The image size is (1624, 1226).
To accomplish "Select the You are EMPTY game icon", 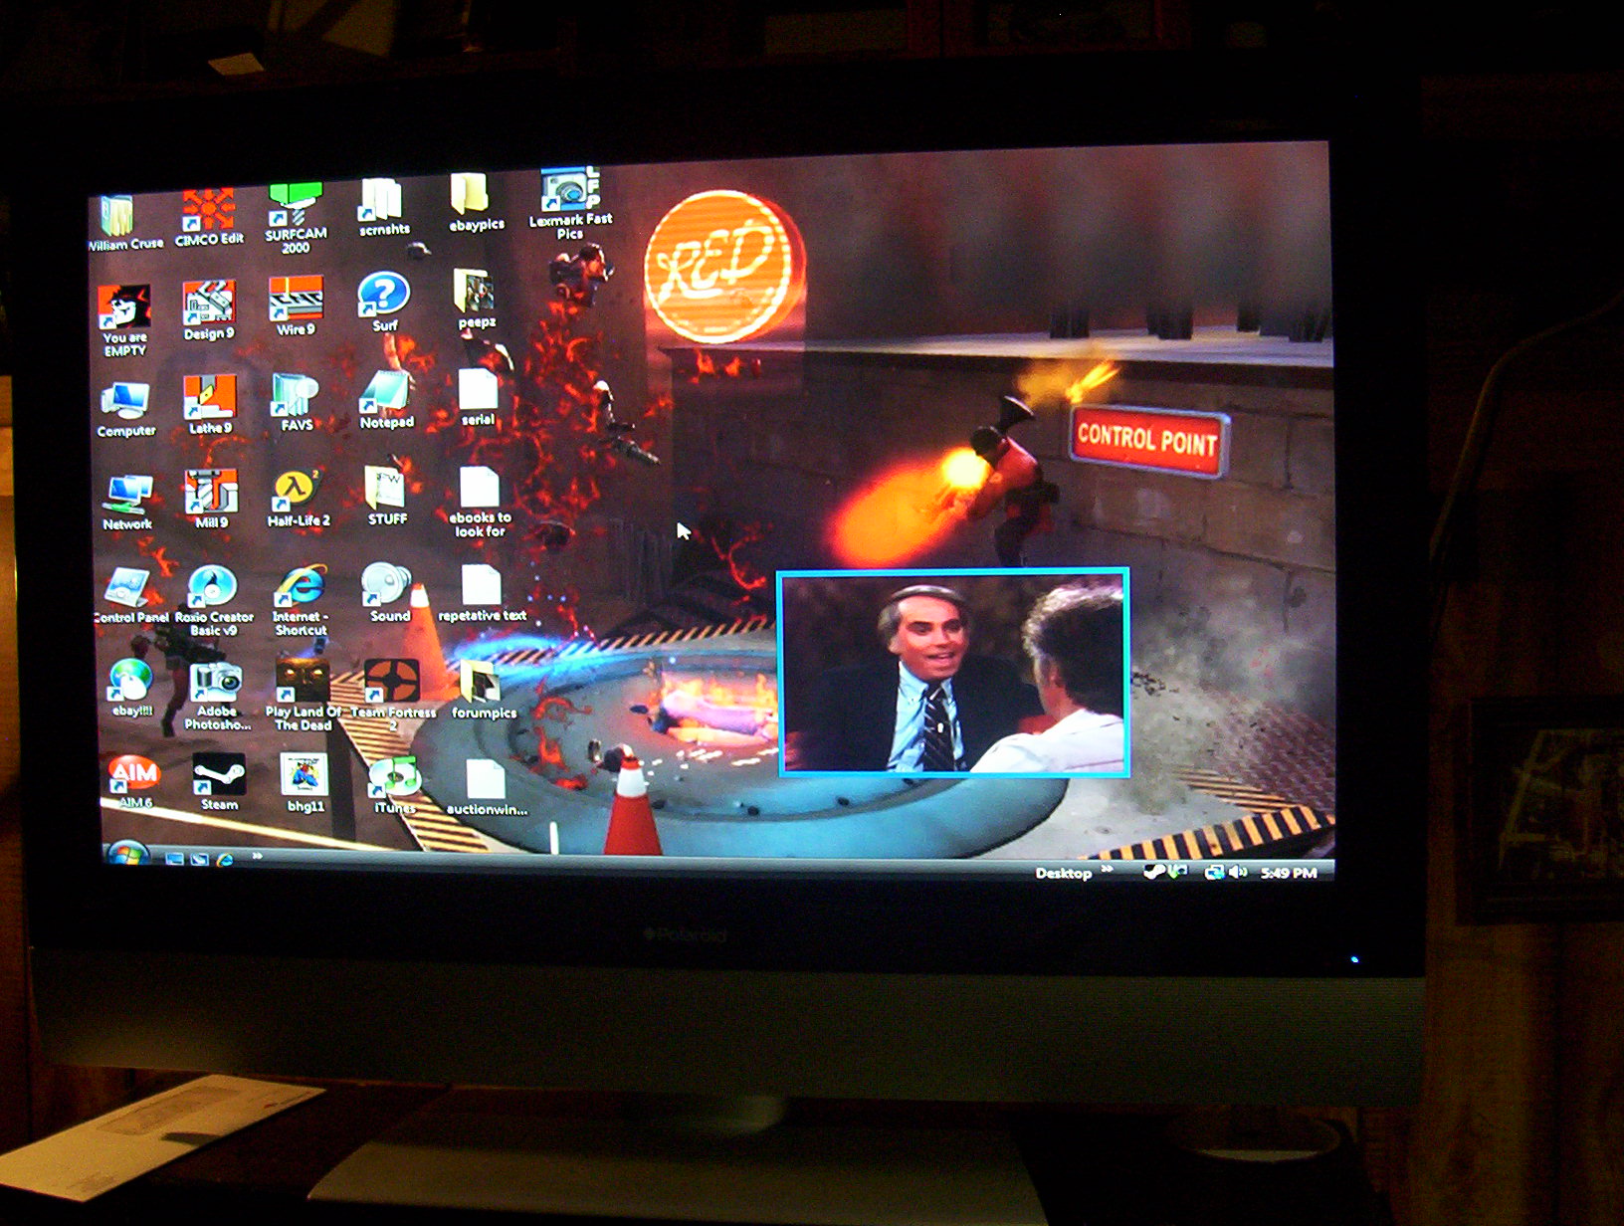I will pos(124,319).
